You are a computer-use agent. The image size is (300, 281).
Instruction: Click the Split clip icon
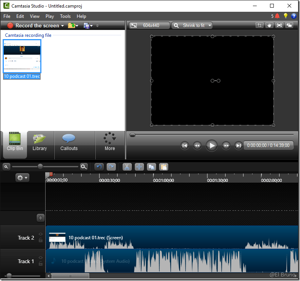[139, 167]
